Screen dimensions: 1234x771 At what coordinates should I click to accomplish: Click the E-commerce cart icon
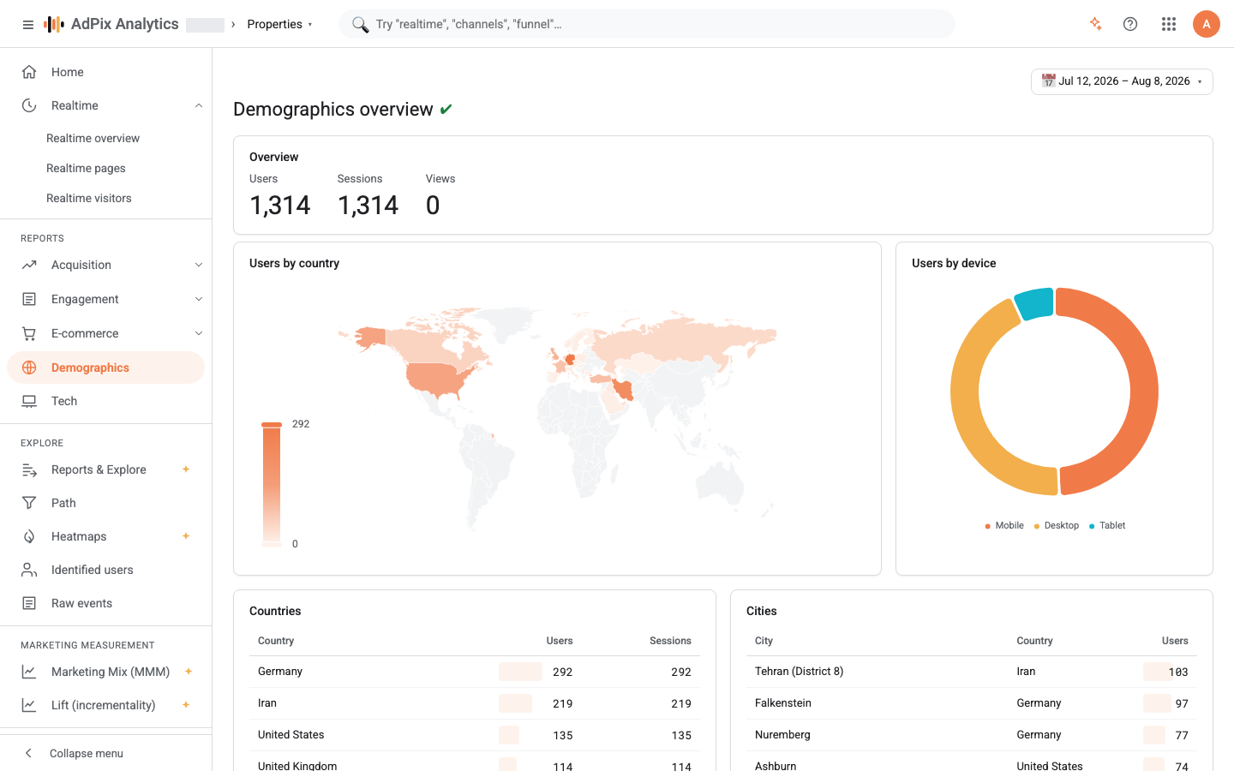(29, 333)
